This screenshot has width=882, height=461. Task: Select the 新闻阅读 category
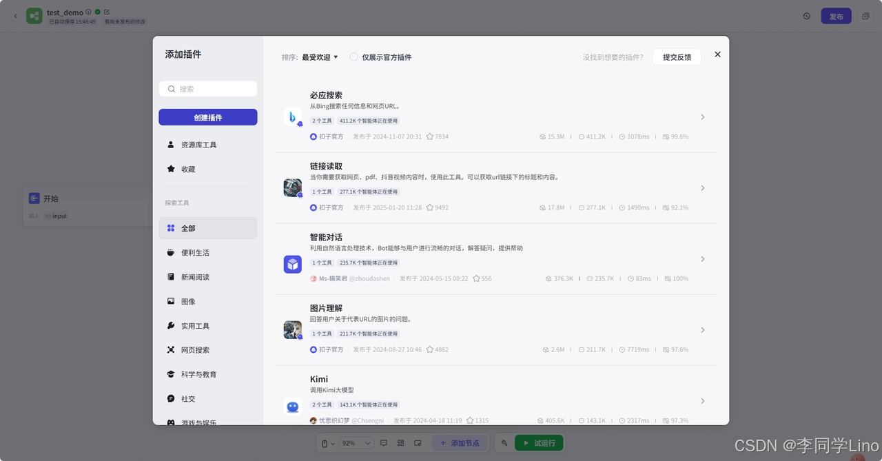tap(208, 277)
